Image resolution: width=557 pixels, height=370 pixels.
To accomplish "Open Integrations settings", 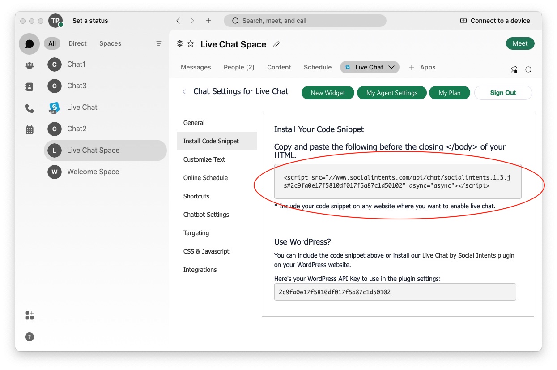I will pyautogui.click(x=217, y=270).
